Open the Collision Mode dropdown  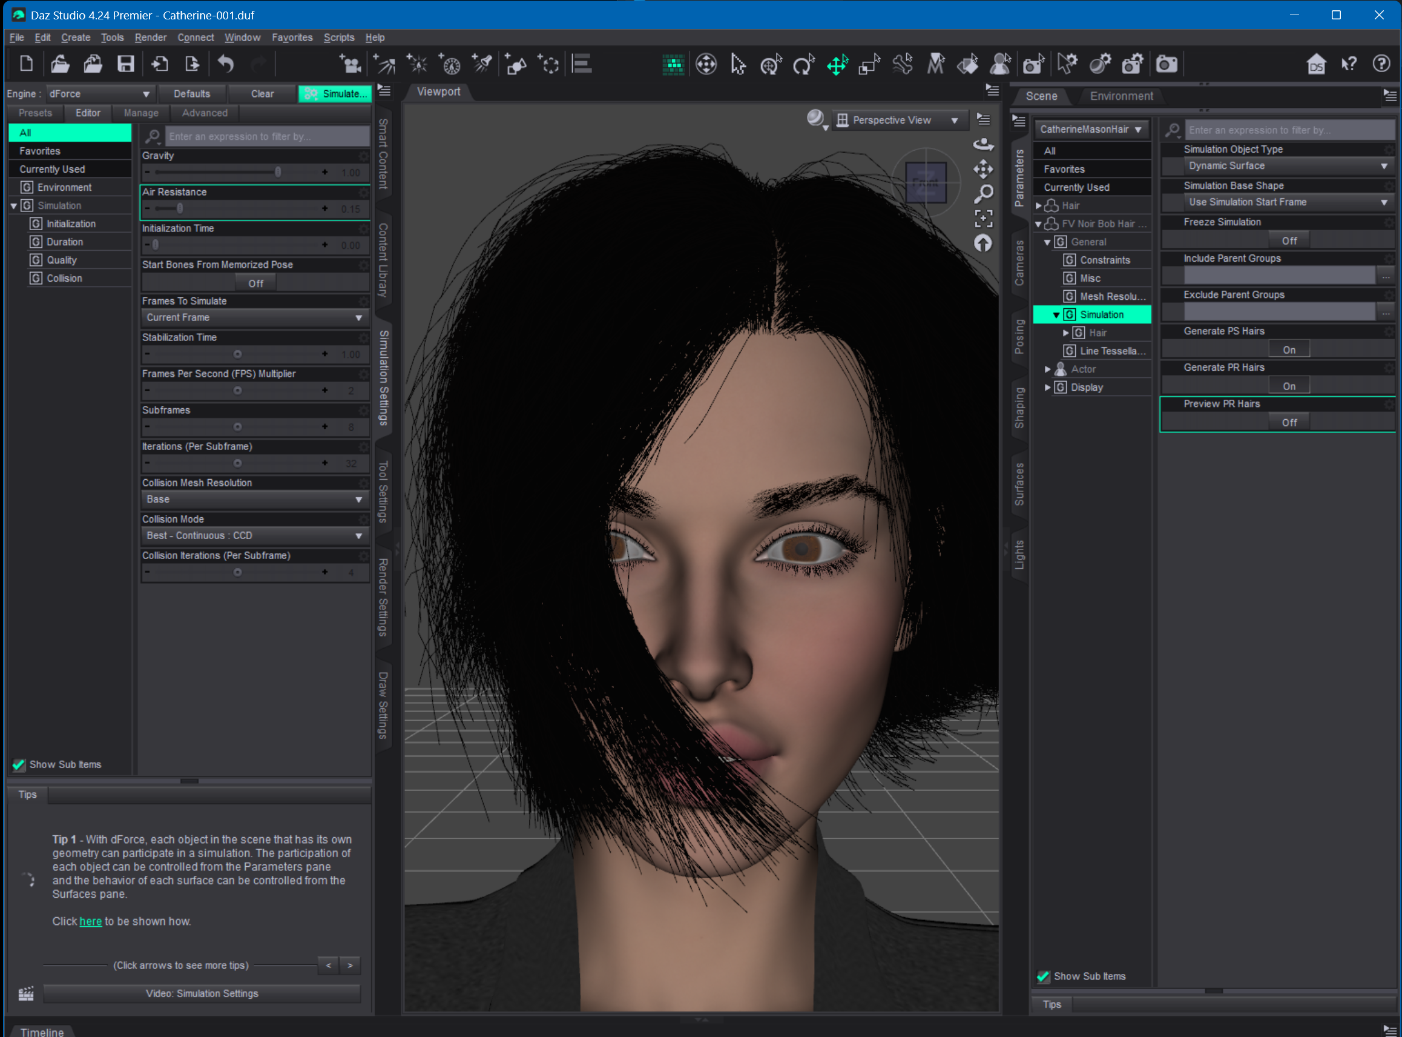[x=254, y=535]
